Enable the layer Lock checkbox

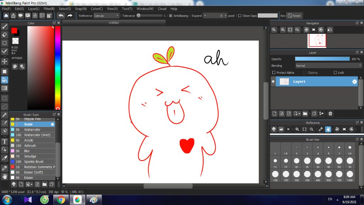point(335,73)
